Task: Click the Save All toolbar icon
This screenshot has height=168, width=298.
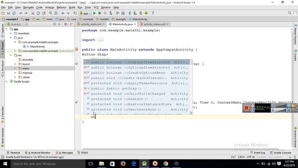Action: click(x=8, y=13)
